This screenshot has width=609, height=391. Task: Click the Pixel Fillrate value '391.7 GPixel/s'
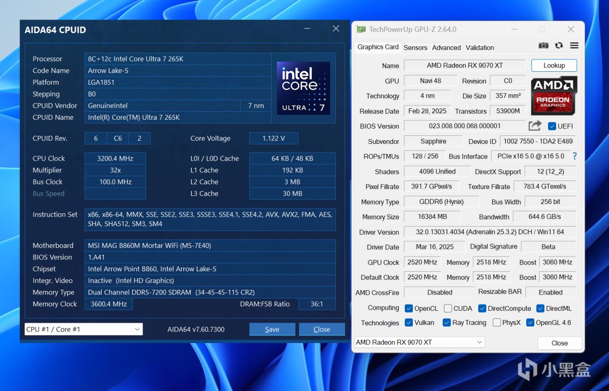[432, 186]
